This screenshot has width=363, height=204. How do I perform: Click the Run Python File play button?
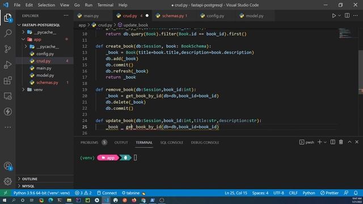pyautogui.click(x=334, y=16)
